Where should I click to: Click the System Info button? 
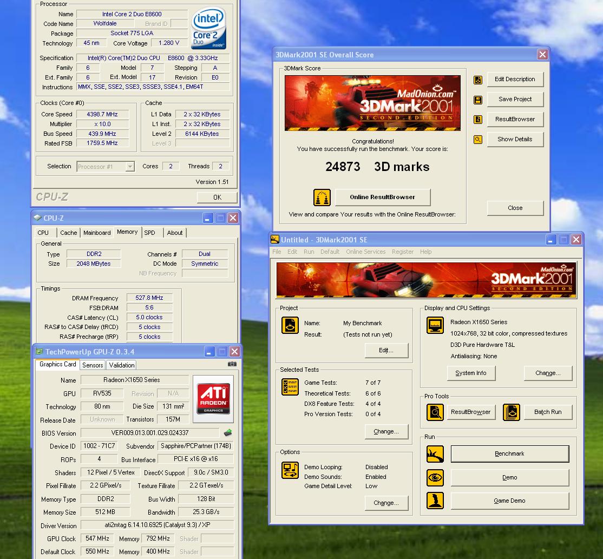tap(471, 373)
